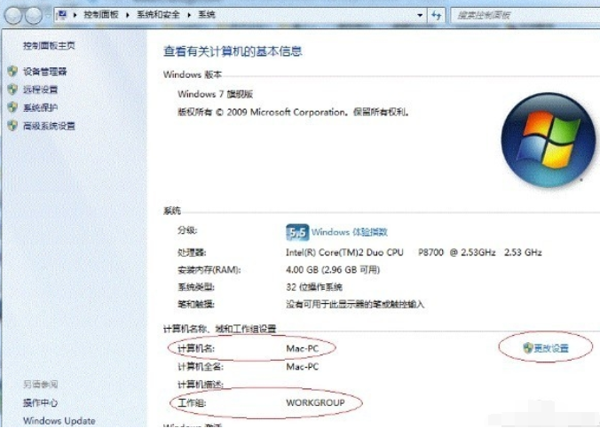Image resolution: width=600 pixels, height=428 pixels.
Task: Go back with the back arrow button
Action: 13,16
